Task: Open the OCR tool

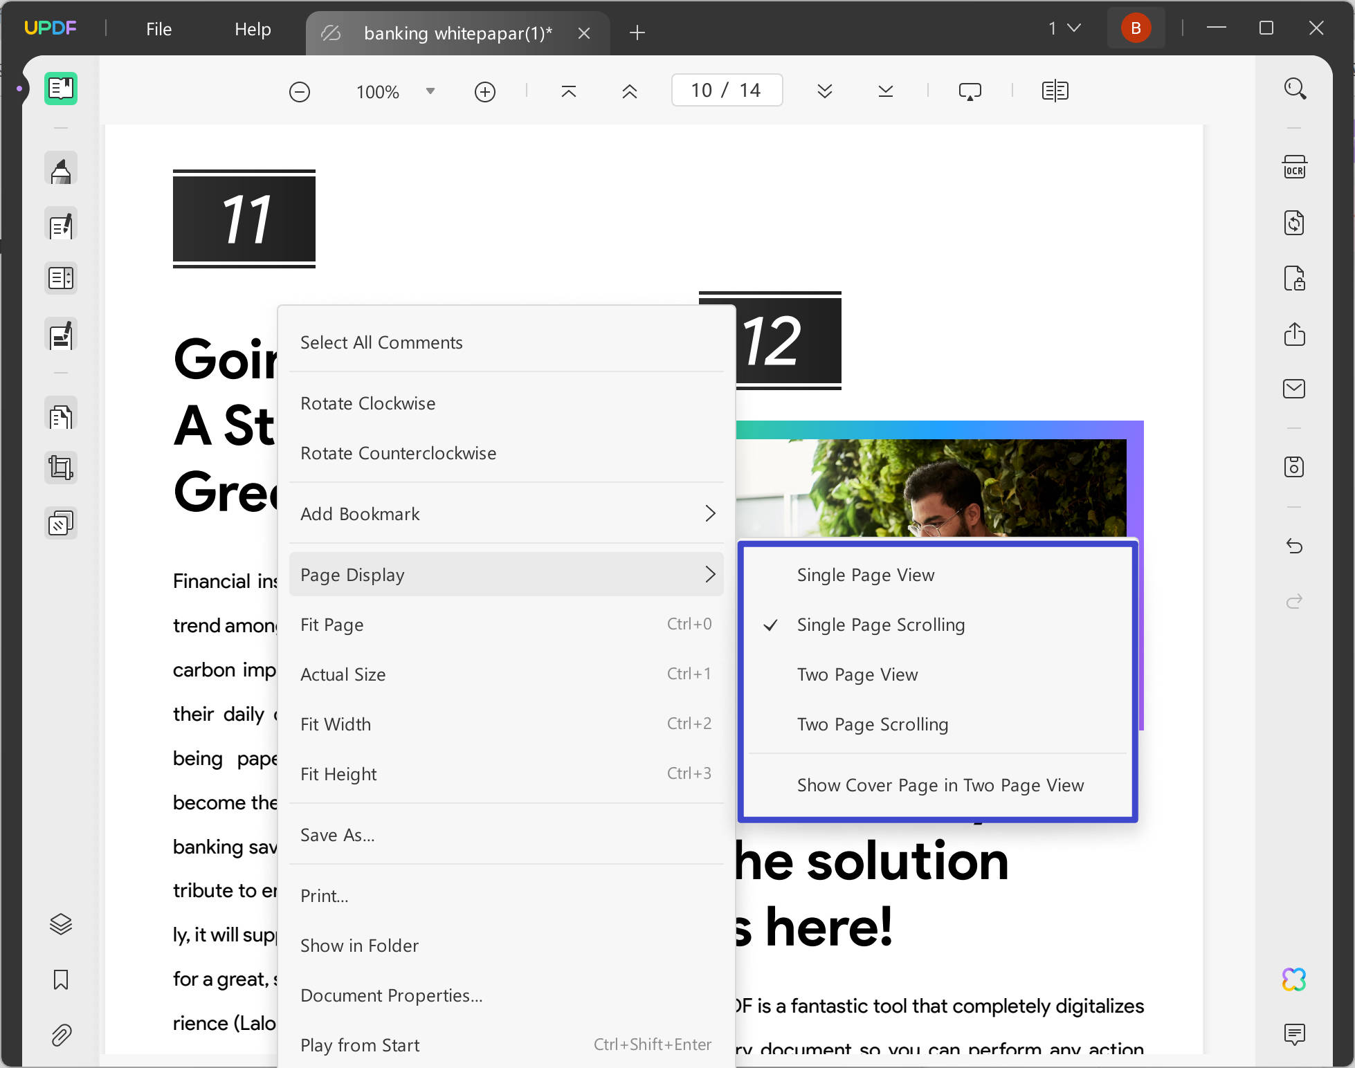Action: click(x=1294, y=167)
